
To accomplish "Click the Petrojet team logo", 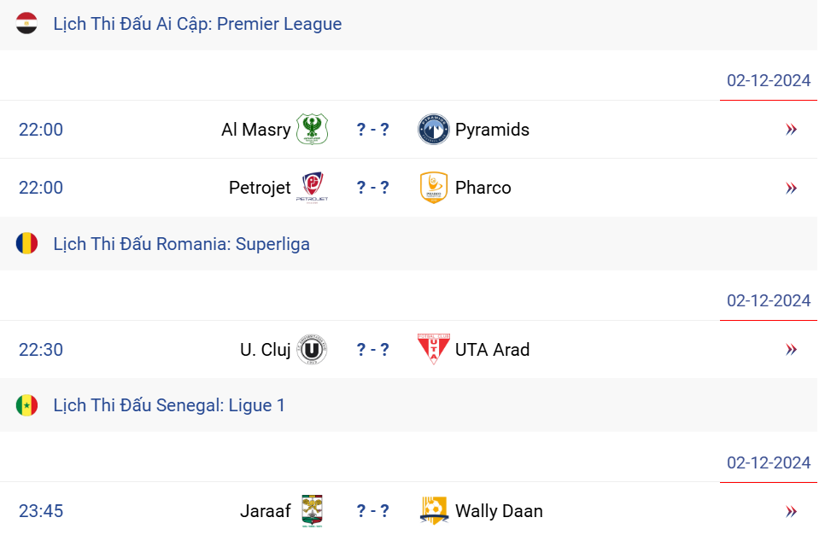I will [312, 188].
